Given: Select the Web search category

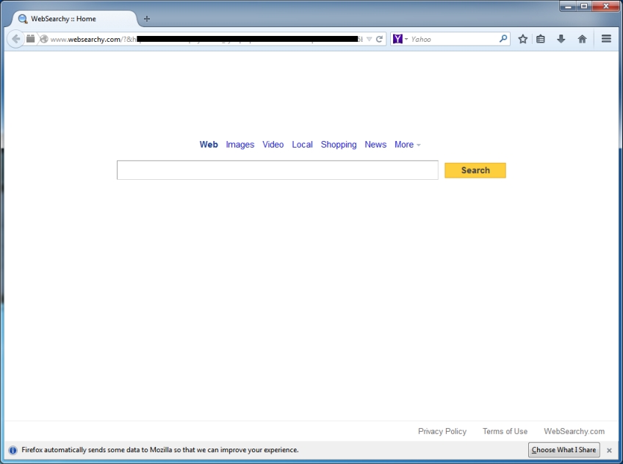Looking at the screenshot, I should tap(209, 145).
